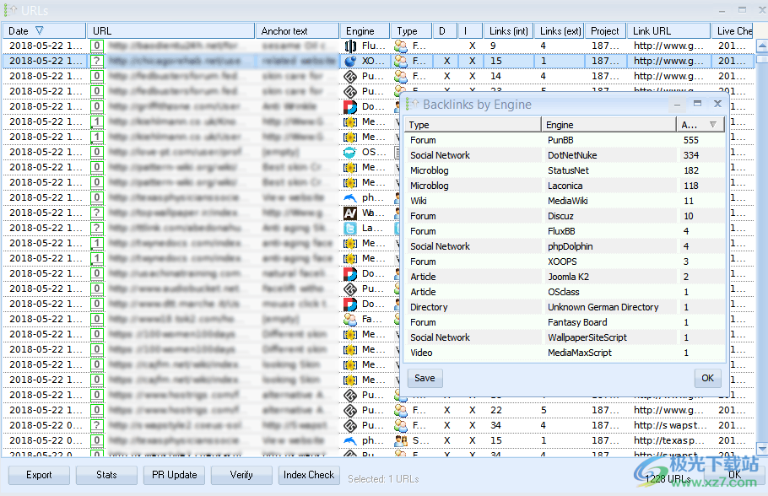Click the Type icon in the Flu... row
This screenshot has height=496, width=768.
click(401, 46)
